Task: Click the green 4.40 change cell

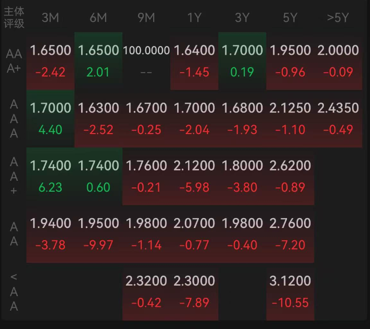Action: click(x=50, y=130)
